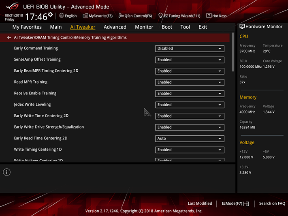Click the back arrow in the breadcrumb bar
This screenshot has width=288, height=216.
[9, 38]
